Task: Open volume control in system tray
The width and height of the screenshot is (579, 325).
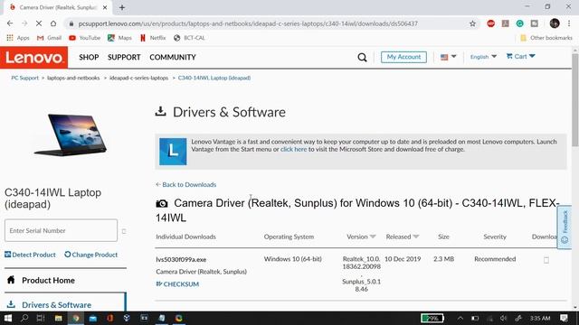Action: click(503, 318)
